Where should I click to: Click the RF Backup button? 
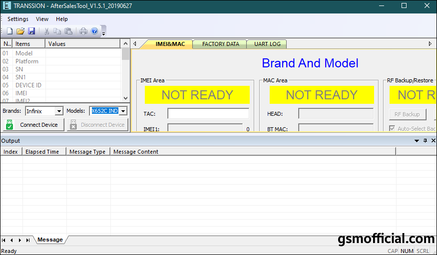click(x=407, y=114)
